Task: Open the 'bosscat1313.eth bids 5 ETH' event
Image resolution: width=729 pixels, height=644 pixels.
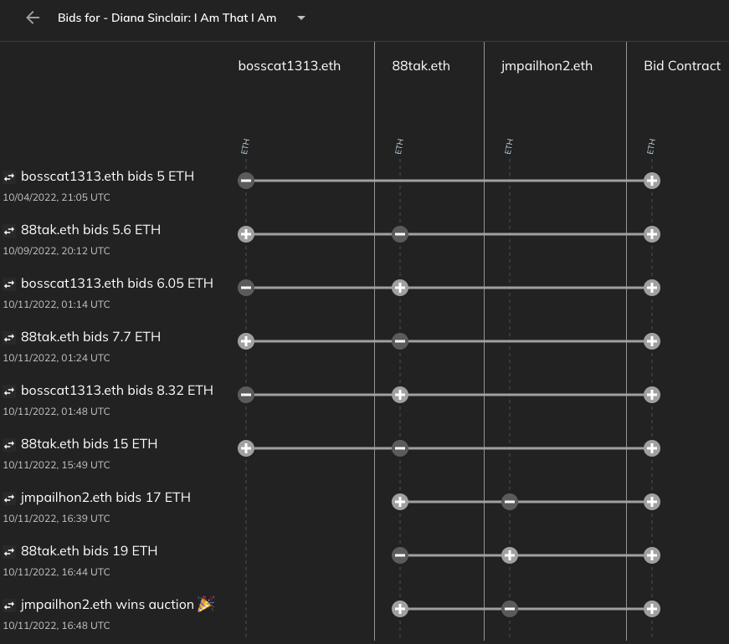Action: (107, 176)
